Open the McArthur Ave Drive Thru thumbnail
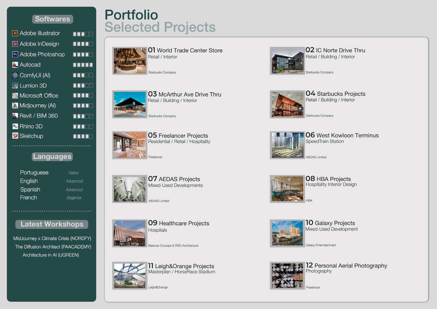This screenshot has width=437, height=309. (130, 104)
